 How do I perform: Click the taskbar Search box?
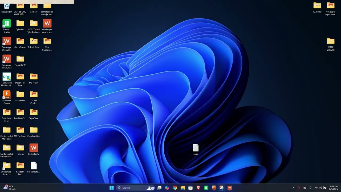tap(136, 188)
